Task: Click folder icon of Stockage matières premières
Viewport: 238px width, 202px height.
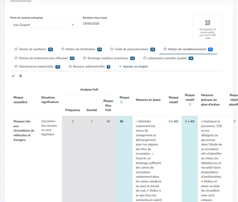Action: click(x=84, y=58)
